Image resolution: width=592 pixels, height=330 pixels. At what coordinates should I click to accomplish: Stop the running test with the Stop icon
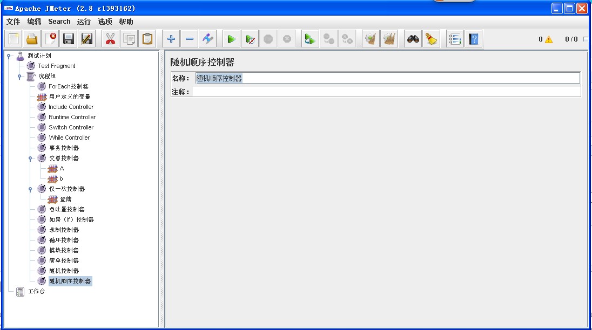click(x=268, y=39)
